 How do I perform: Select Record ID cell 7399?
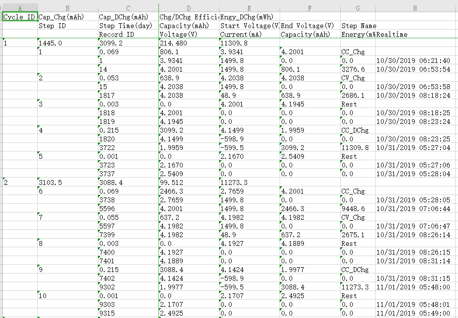128,235
